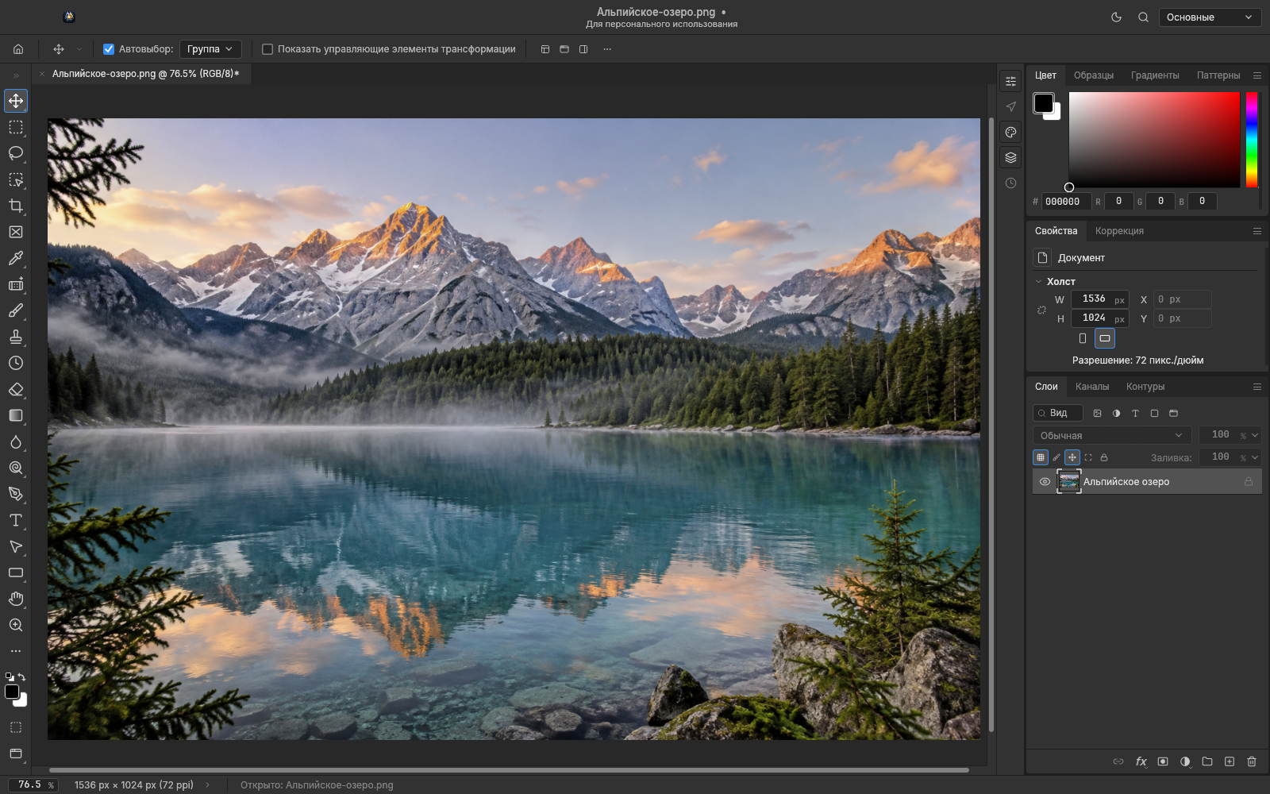This screenshot has width=1270, height=794.
Task: Click the foreground color swatch in Color panel
Action: pyautogui.click(x=1043, y=103)
